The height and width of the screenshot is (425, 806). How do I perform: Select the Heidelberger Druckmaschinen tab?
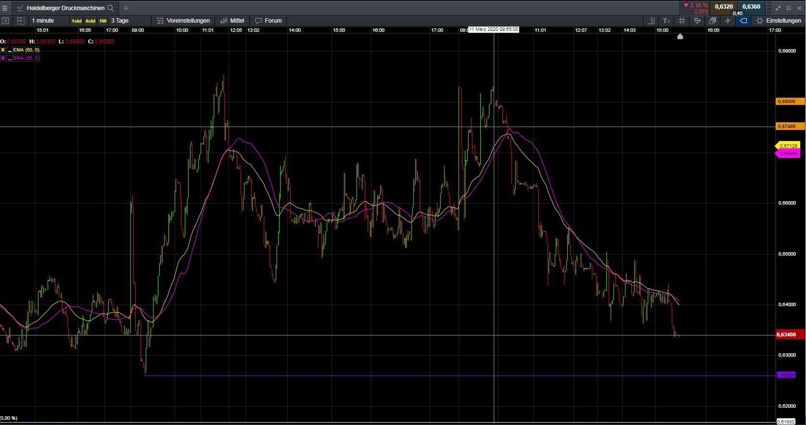[65, 8]
